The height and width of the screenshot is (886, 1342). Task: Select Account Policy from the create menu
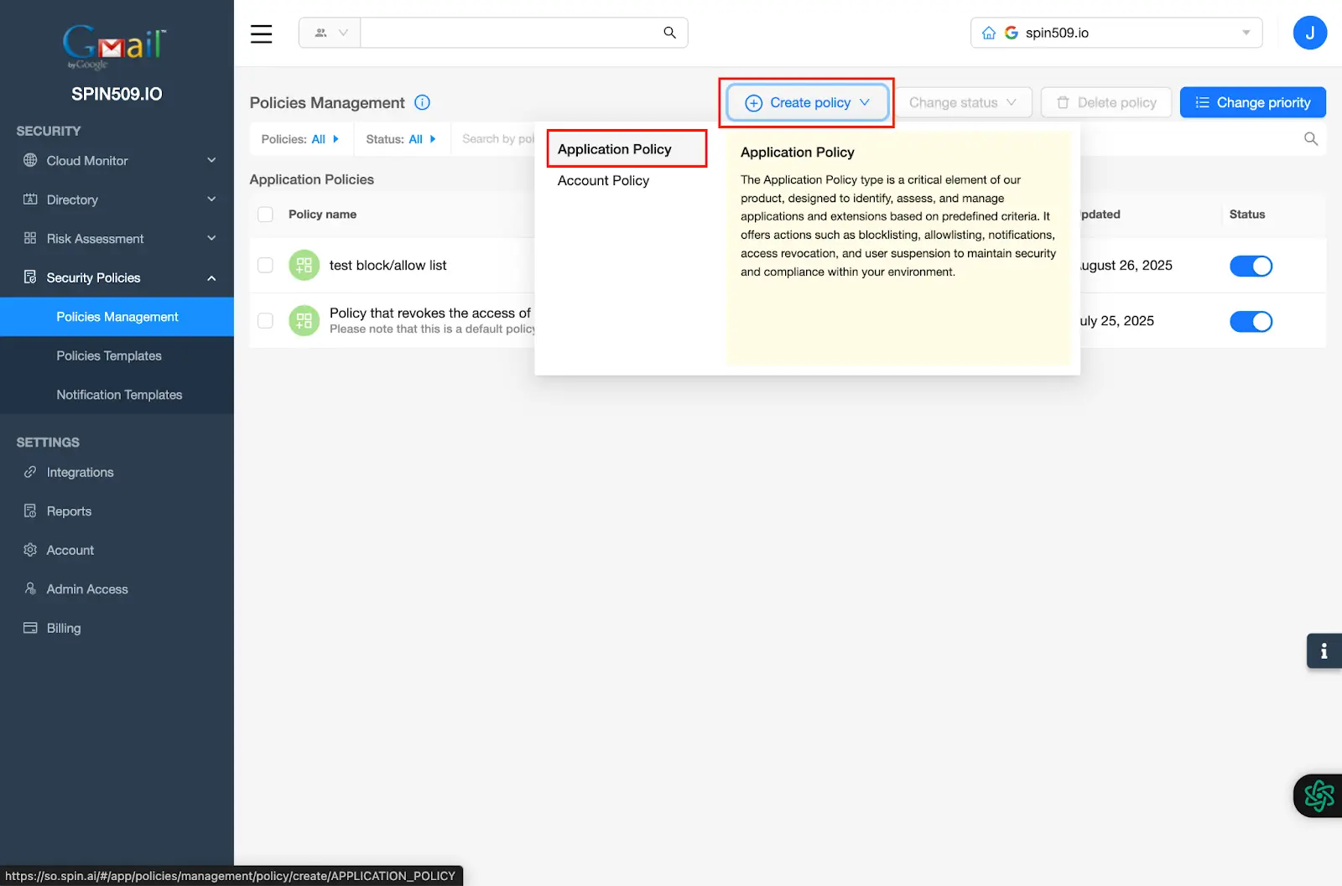click(x=603, y=180)
